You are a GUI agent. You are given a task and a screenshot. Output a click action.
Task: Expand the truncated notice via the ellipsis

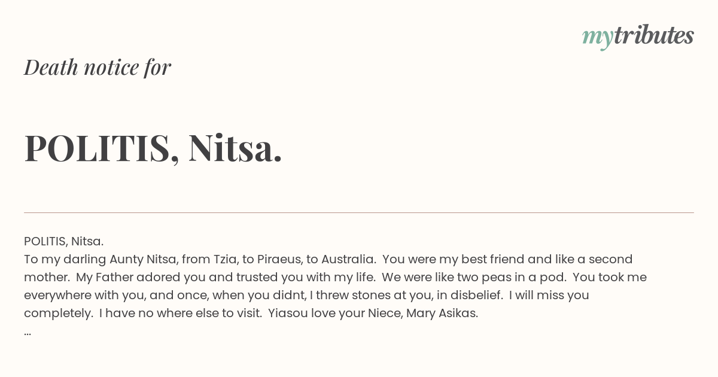pos(28,332)
